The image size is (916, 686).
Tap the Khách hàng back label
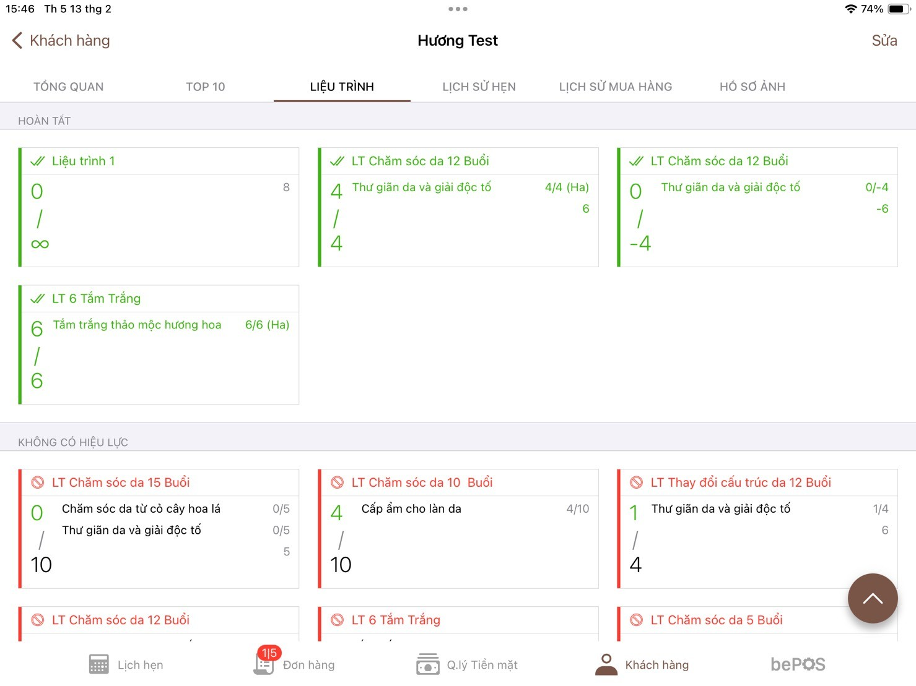[x=70, y=41]
